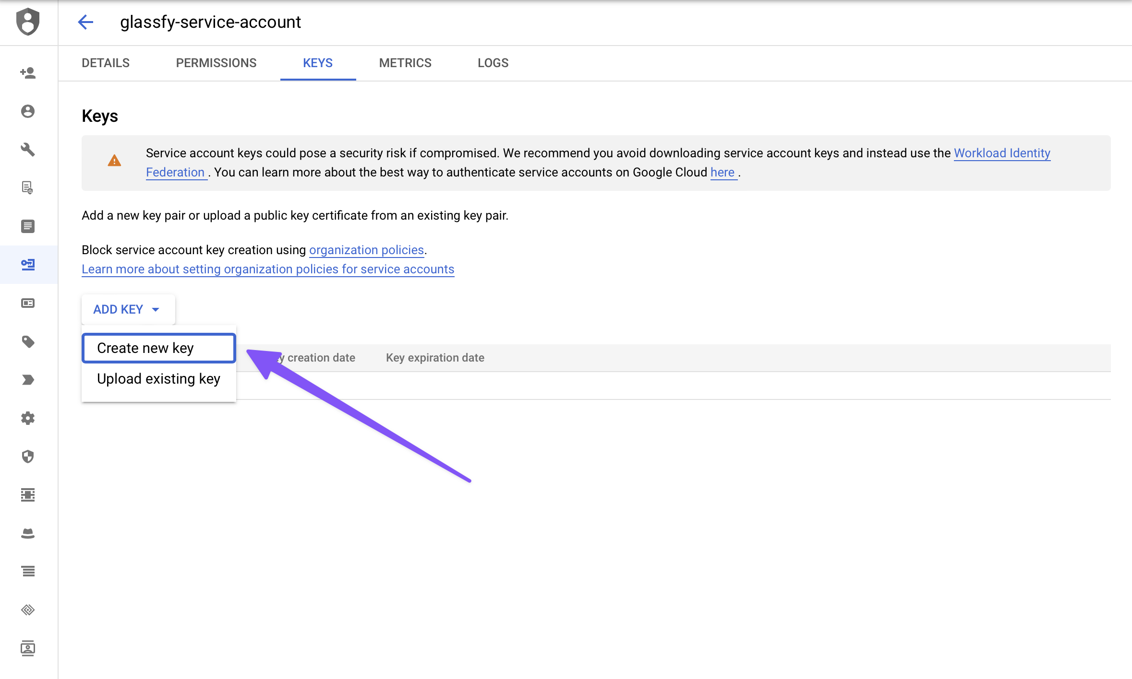Open IAM add-person sidebar icon

click(28, 73)
